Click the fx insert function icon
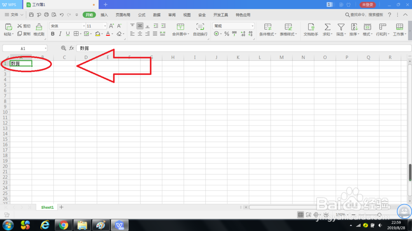This screenshot has width=412, height=231. point(71,48)
